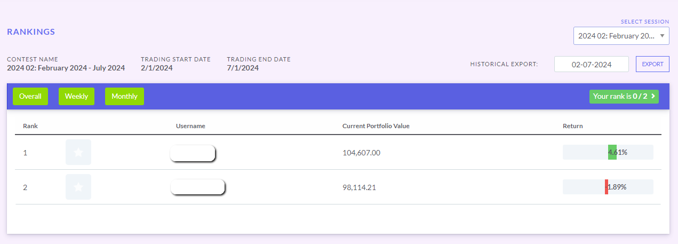Image resolution: width=678 pixels, height=244 pixels.
Task: Click the Current Portfolio Value column header
Action: click(376, 126)
